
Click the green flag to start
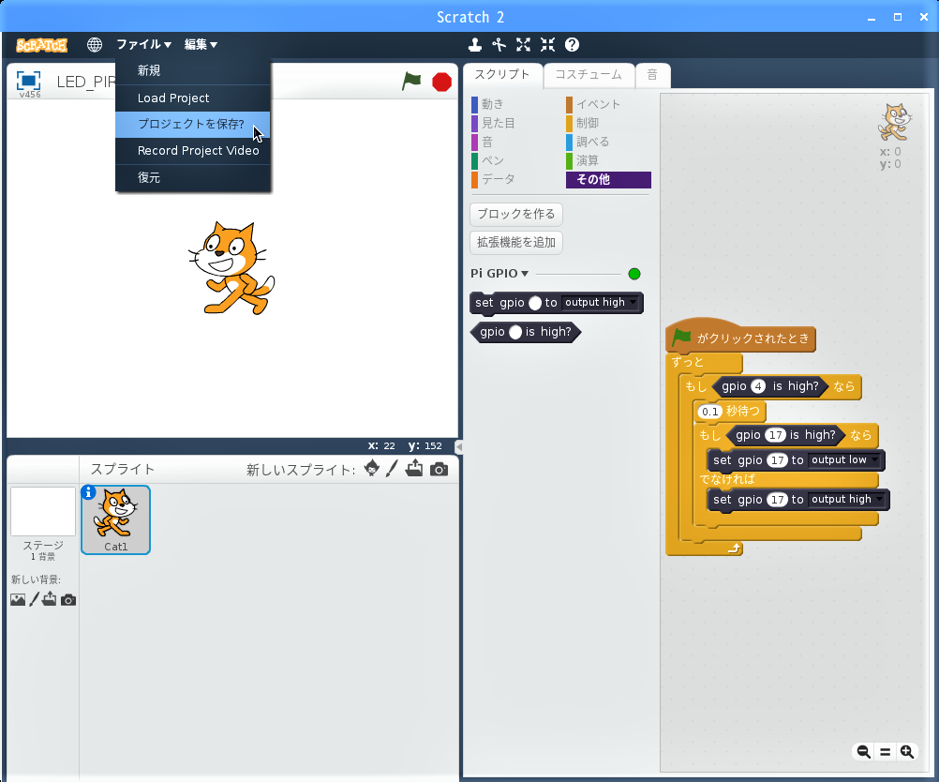click(x=411, y=82)
